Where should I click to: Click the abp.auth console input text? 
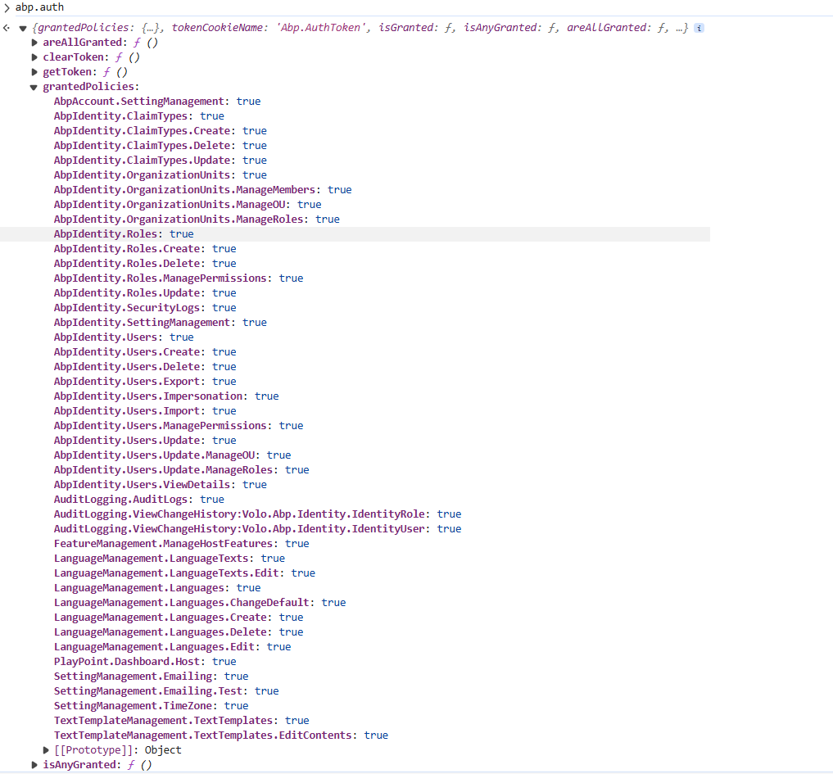(39, 7)
